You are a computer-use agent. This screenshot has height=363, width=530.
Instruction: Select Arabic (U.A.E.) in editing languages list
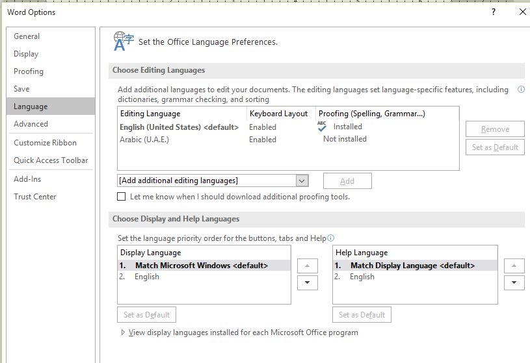(x=144, y=140)
